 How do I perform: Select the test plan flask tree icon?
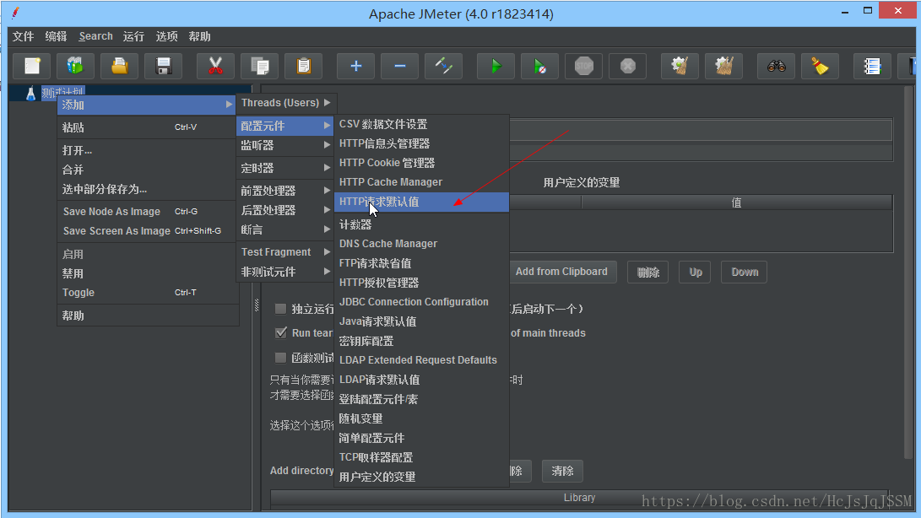(30, 94)
